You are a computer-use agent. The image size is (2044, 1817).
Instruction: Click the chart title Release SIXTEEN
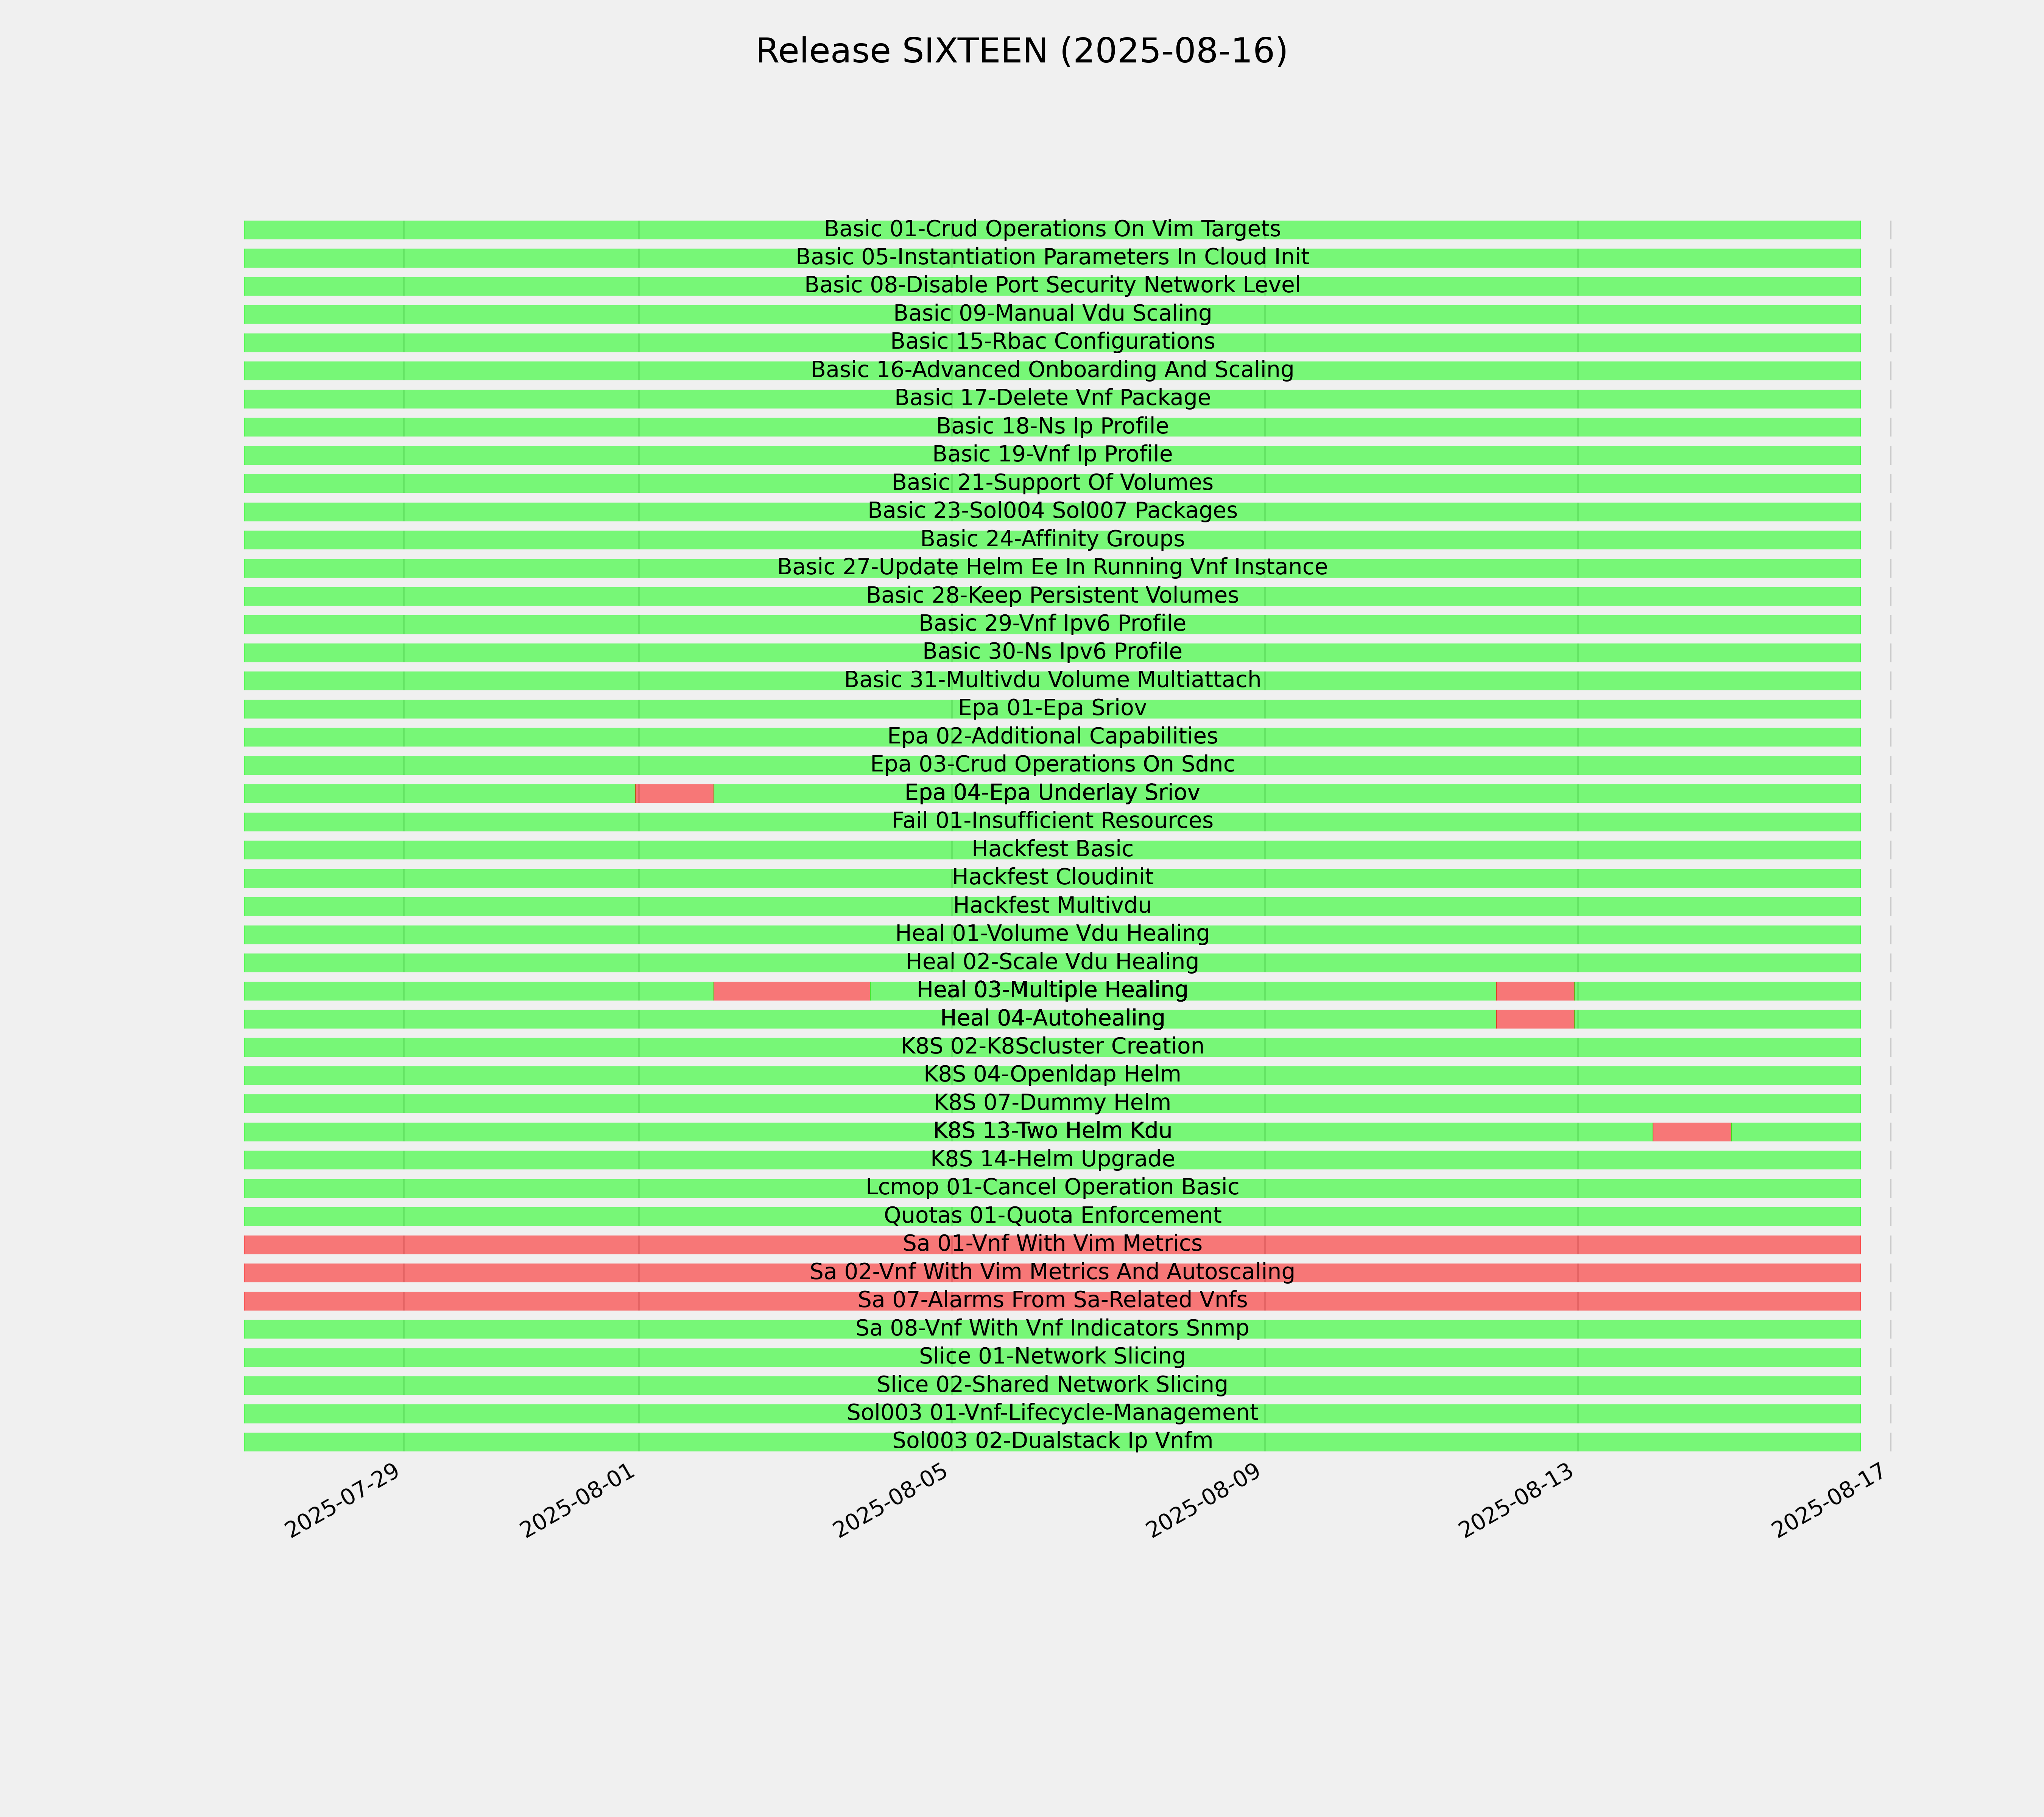(x=1021, y=51)
